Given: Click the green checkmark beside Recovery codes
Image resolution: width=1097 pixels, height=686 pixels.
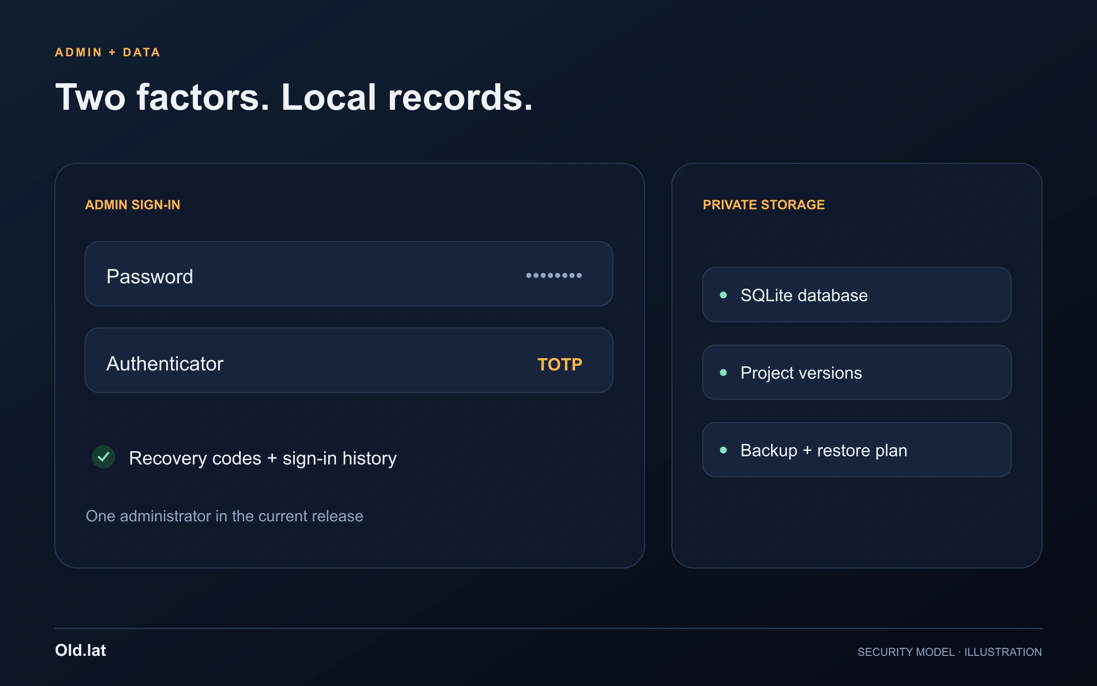Looking at the screenshot, I should (x=103, y=457).
